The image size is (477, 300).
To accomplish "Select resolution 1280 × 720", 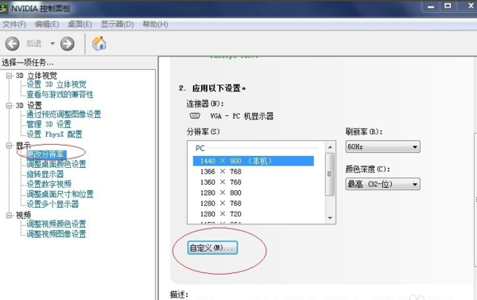I will [x=221, y=214].
